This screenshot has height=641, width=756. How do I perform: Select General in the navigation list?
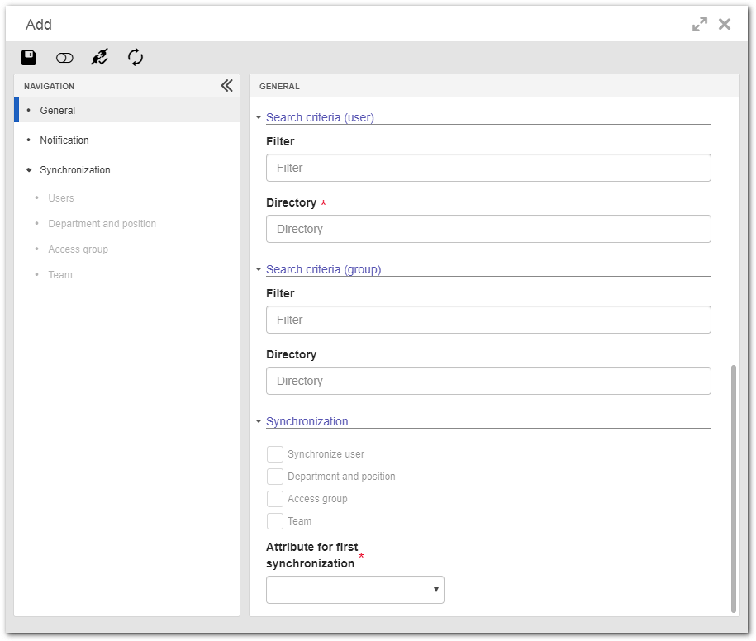(x=126, y=111)
